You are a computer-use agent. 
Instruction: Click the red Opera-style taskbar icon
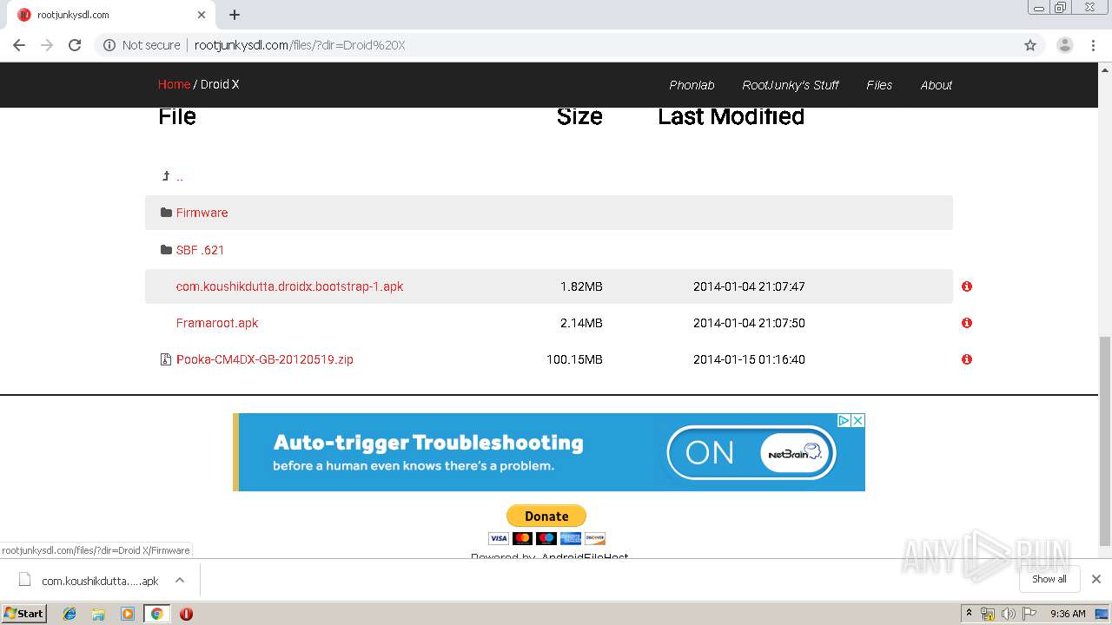tap(186, 614)
